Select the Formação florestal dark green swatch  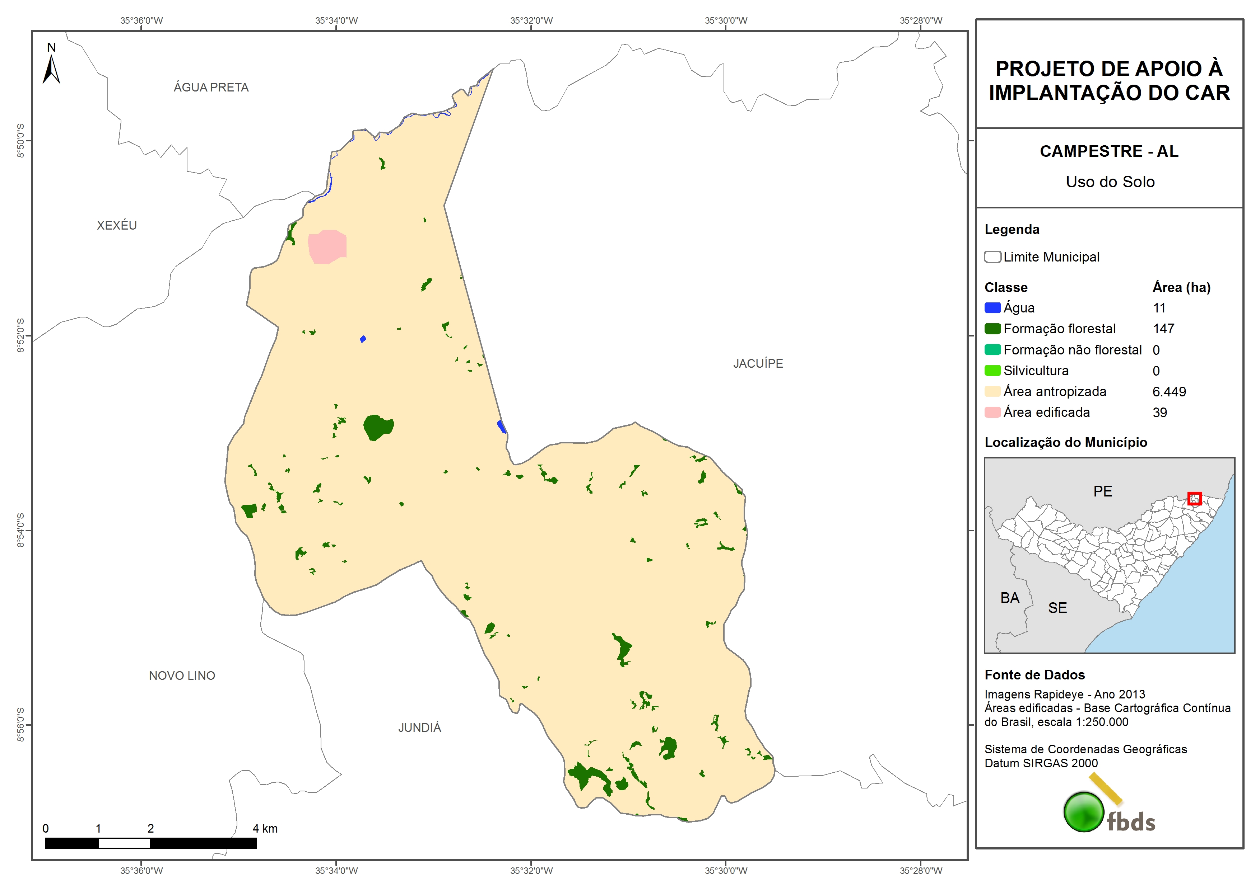(992, 329)
